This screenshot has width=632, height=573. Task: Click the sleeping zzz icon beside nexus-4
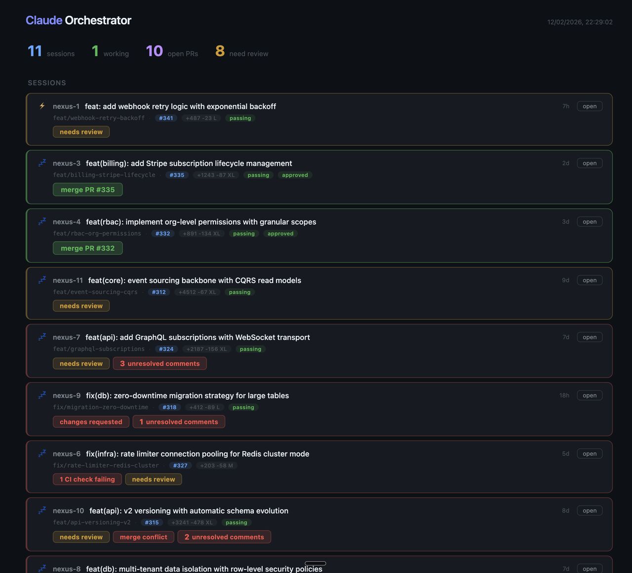42,221
